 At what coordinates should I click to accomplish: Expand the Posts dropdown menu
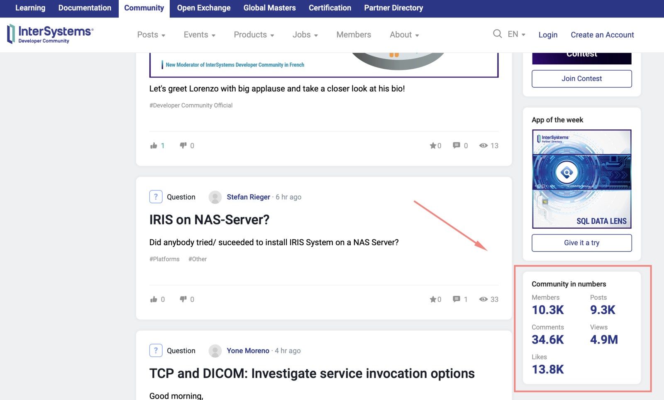tap(151, 35)
